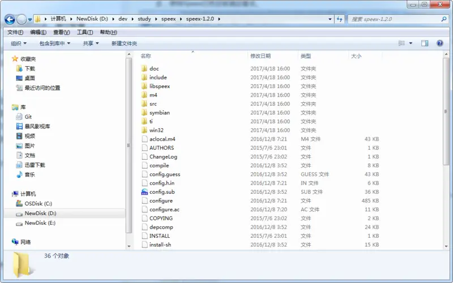Screen dimensions: 453x283
Task: Click the change view icon
Action: tap(401, 43)
